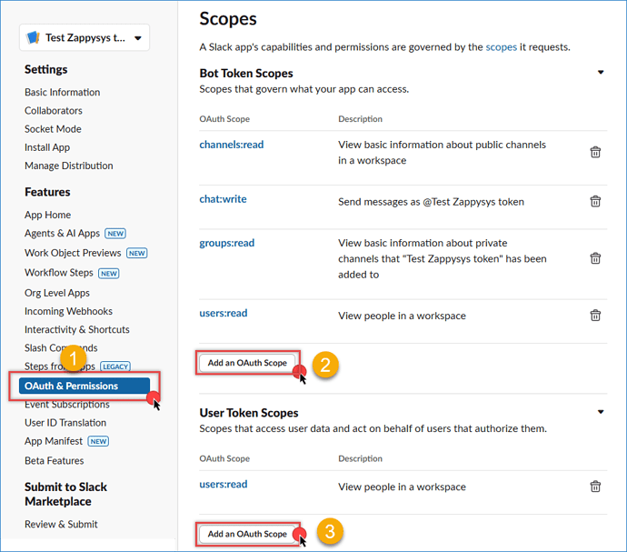Open the Collaborators page
627x552 pixels.
(x=54, y=110)
